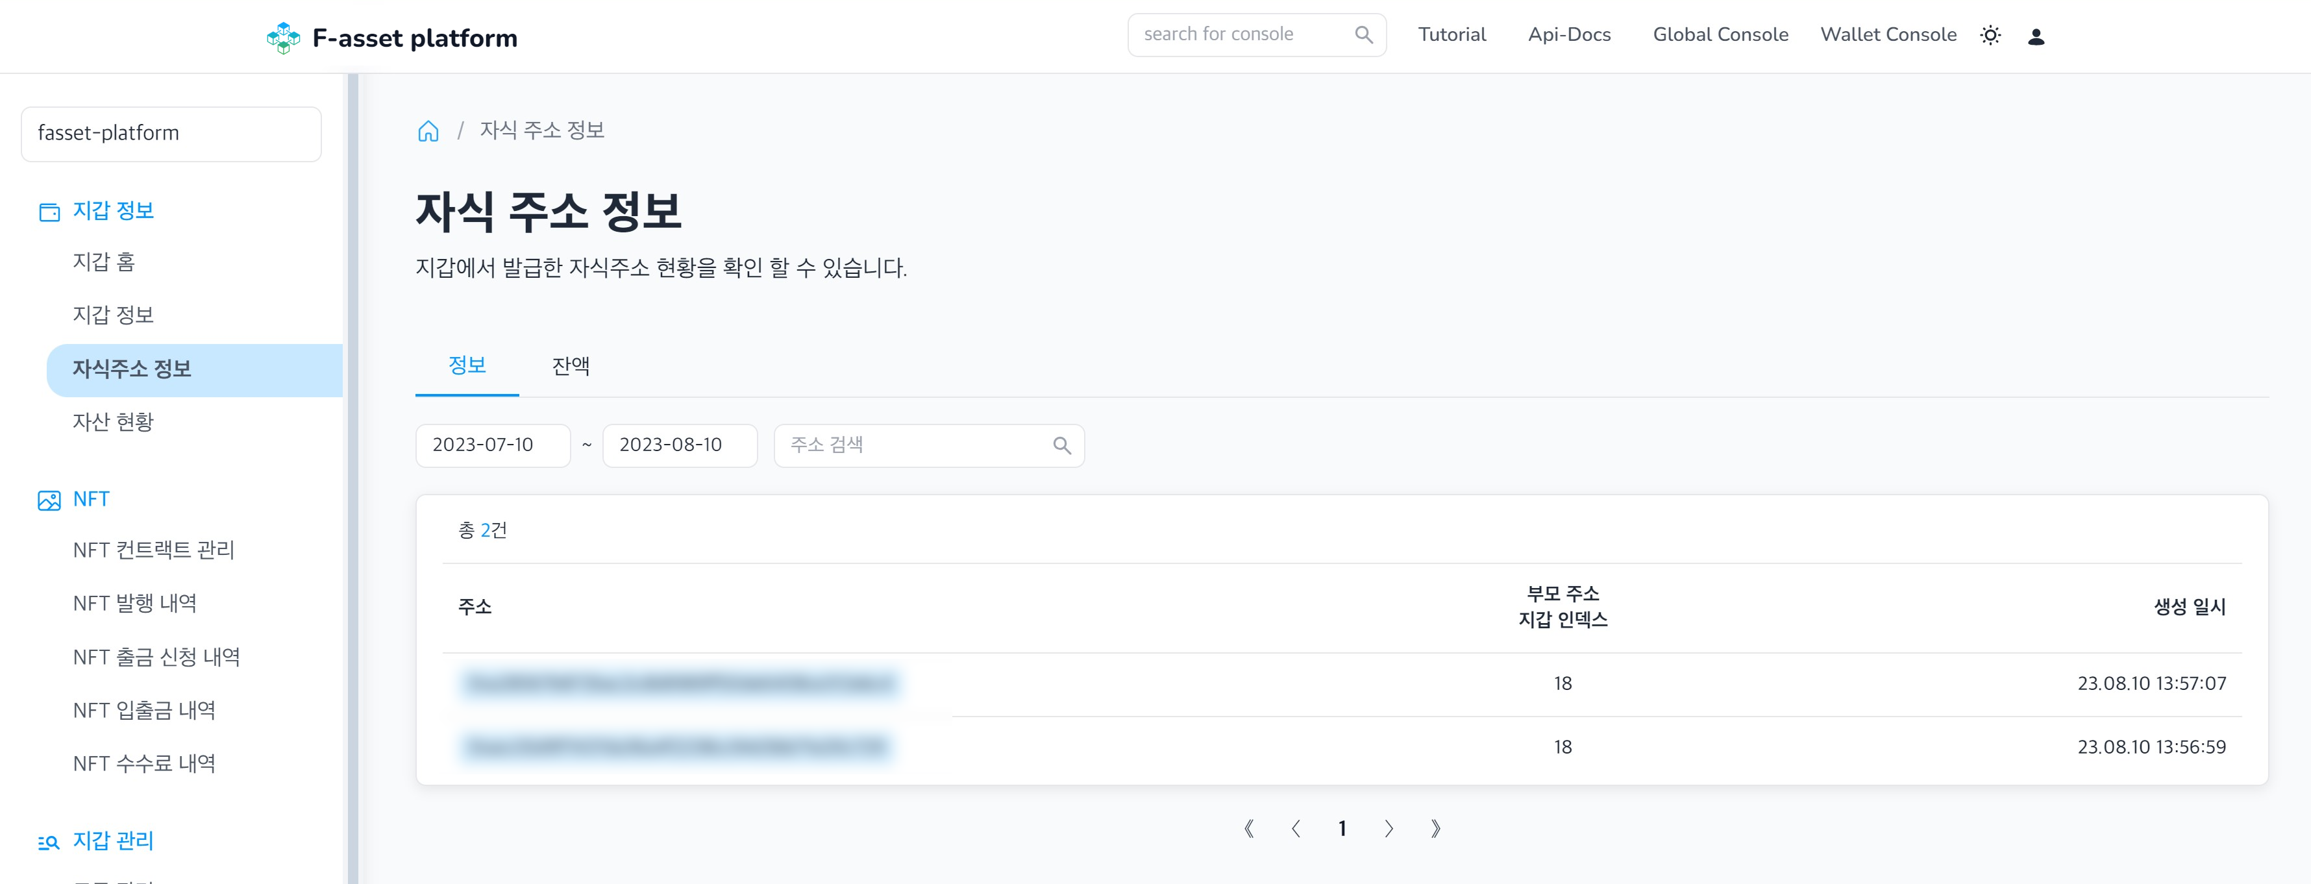Toggle the light/dark theme sun icon
2311x884 pixels.
click(x=1991, y=36)
